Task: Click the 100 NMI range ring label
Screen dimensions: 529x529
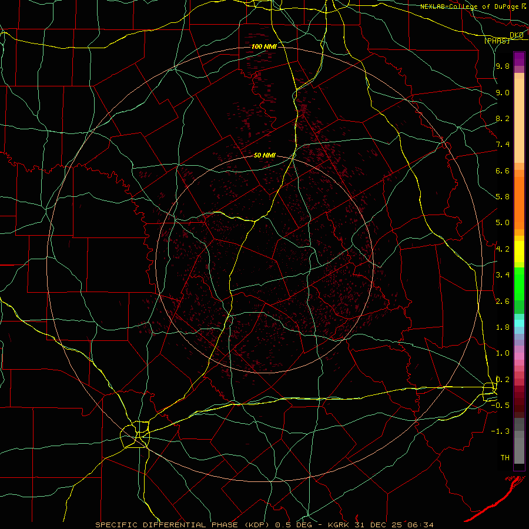Action: pos(264,46)
